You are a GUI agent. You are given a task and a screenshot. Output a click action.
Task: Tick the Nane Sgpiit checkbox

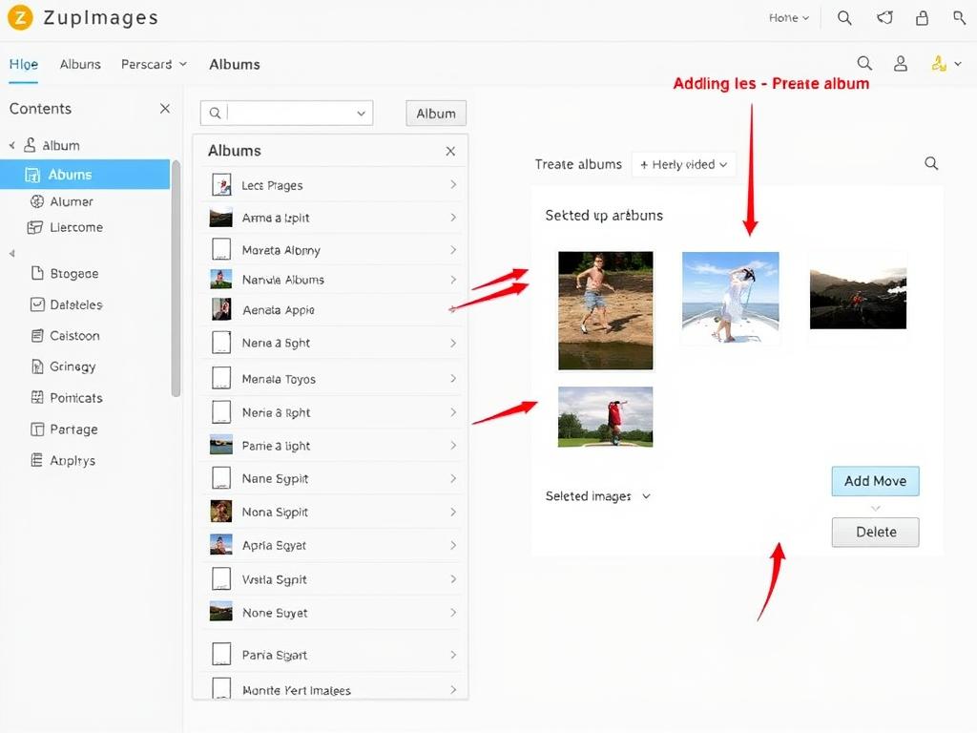[221, 478]
